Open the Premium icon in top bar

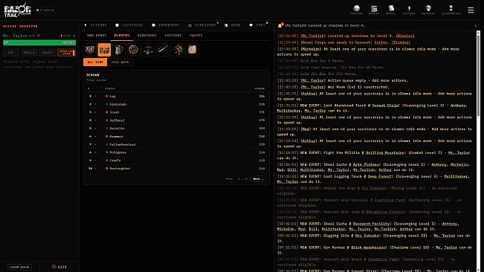coord(356,10)
